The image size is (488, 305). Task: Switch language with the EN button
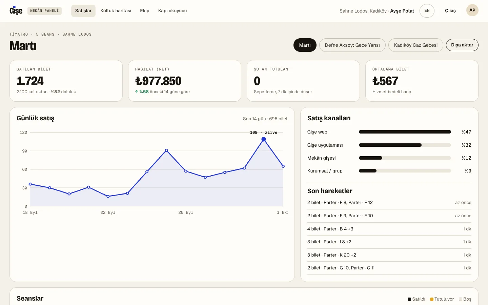(x=427, y=11)
